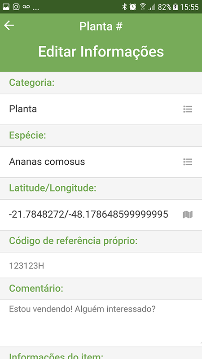Tap the gallery image notification icon

tap(6, 7)
